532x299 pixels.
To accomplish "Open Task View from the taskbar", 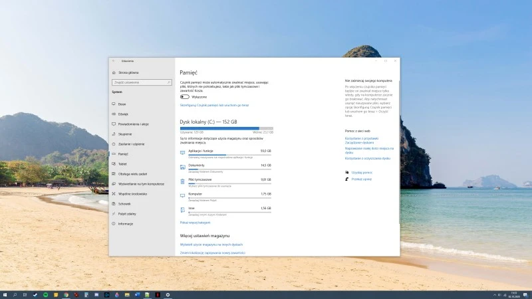I will click(x=25, y=295).
